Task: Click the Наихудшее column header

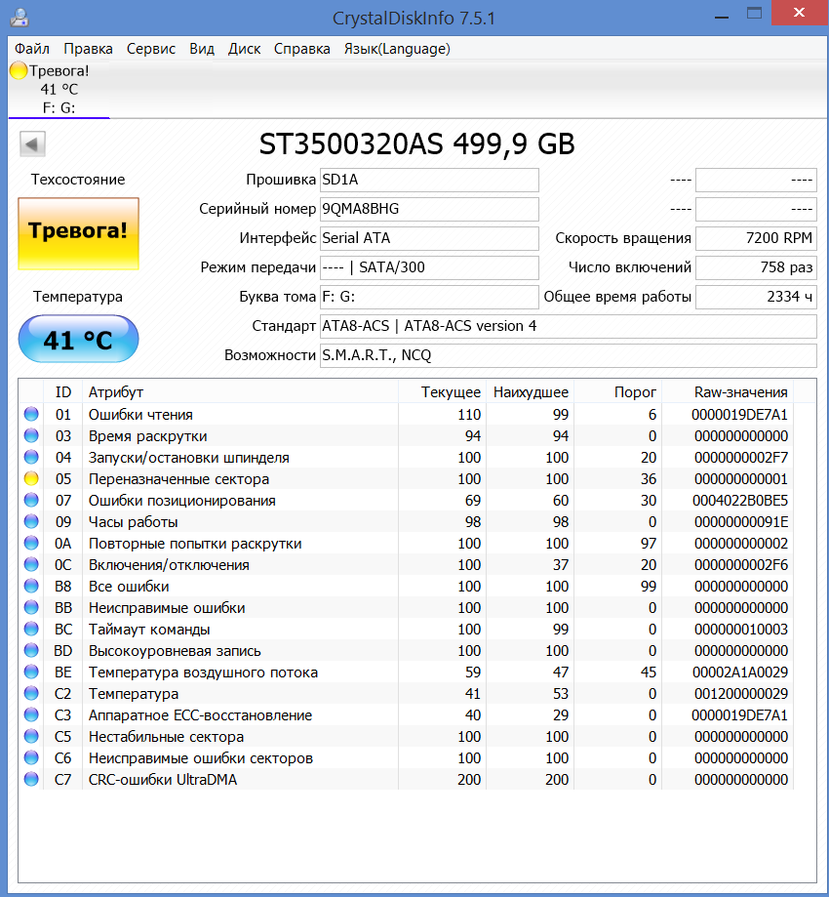Action: point(531,391)
